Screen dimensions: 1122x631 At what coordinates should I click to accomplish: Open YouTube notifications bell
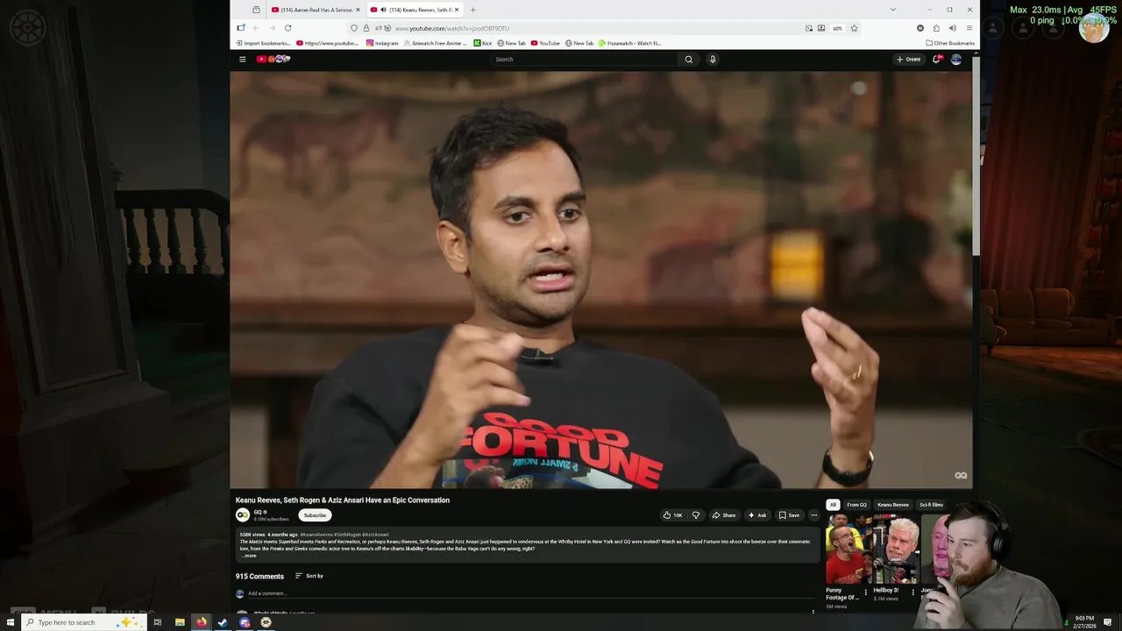(937, 60)
